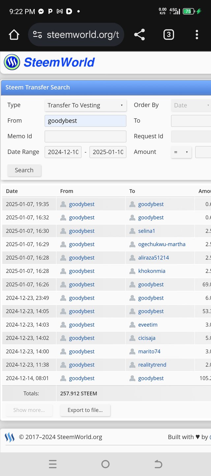This screenshot has height=476, width=211.
Task: Click the avatar icon beside khokonmia
Action: 132,271
